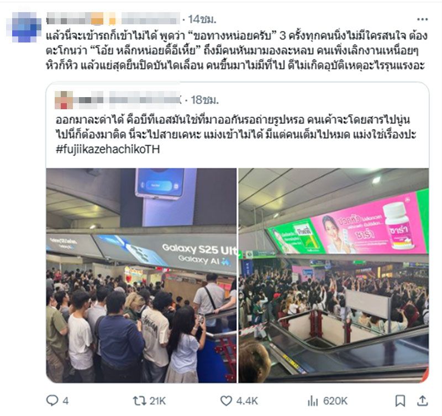The height and width of the screenshot is (416, 442).
Task: Open the right escalator crowd photo
Action: pyautogui.click(x=334, y=275)
